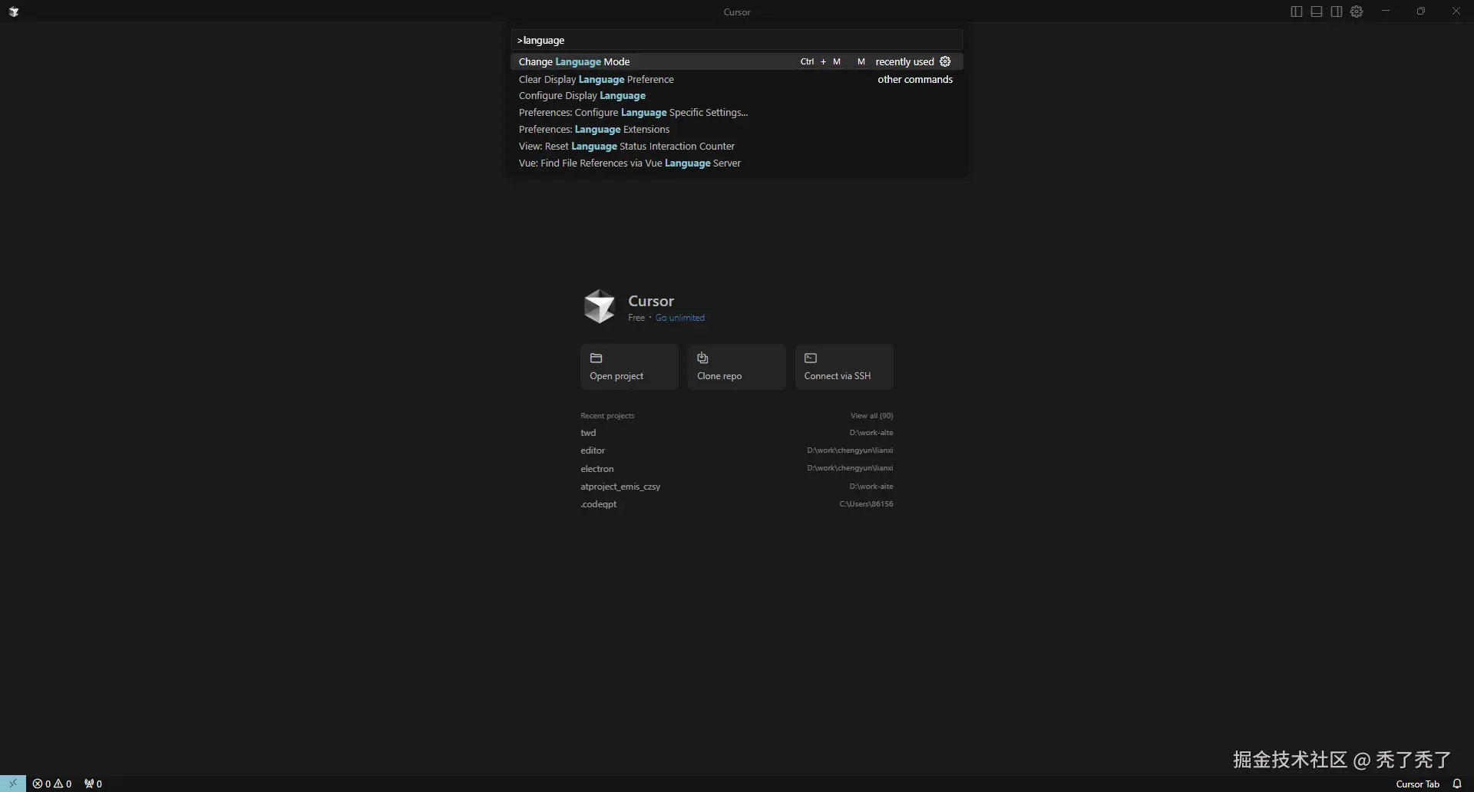Run Preferences: Configure Language Specific Settings
The width and height of the screenshot is (1474, 792).
pyautogui.click(x=736, y=113)
